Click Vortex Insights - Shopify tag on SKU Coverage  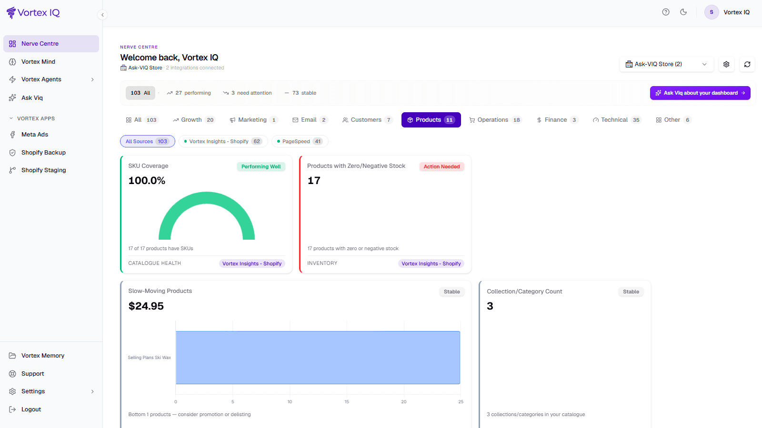pyautogui.click(x=252, y=263)
